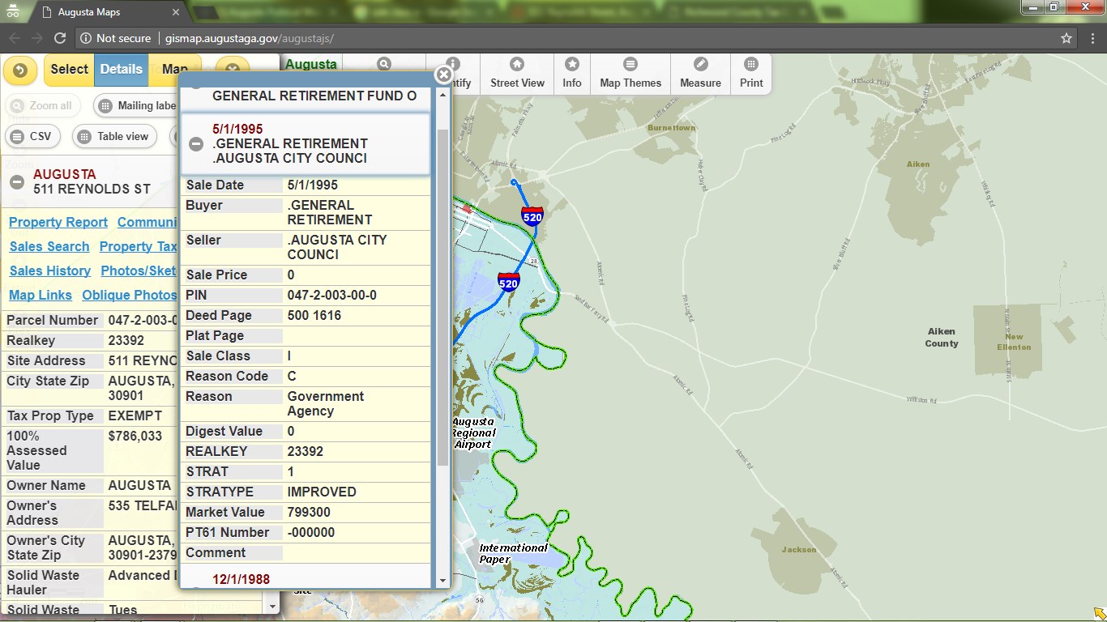This screenshot has width=1107, height=622.
Task: Click the Print tool
Action: (751, 73)
